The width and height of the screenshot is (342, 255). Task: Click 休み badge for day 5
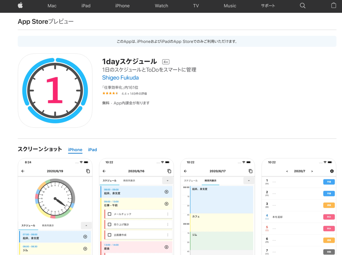(x=329, y=229)
